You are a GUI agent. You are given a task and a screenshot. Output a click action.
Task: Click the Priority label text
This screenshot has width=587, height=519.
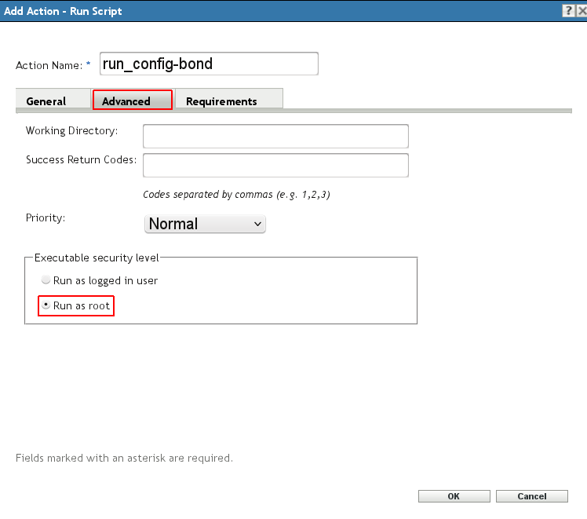pyautogui.click(x=46, y=217)
